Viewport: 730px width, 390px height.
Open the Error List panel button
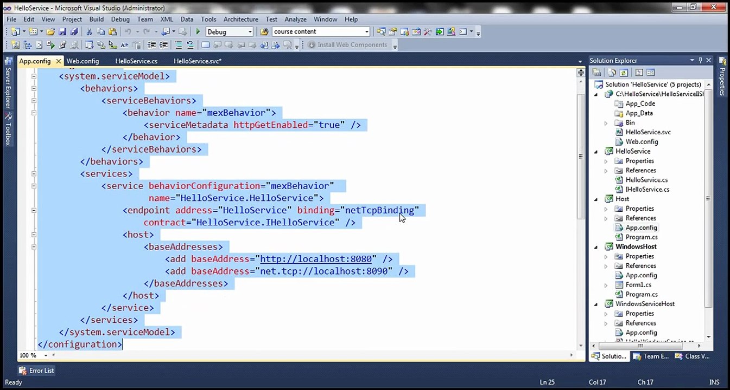tap(36, 370)
